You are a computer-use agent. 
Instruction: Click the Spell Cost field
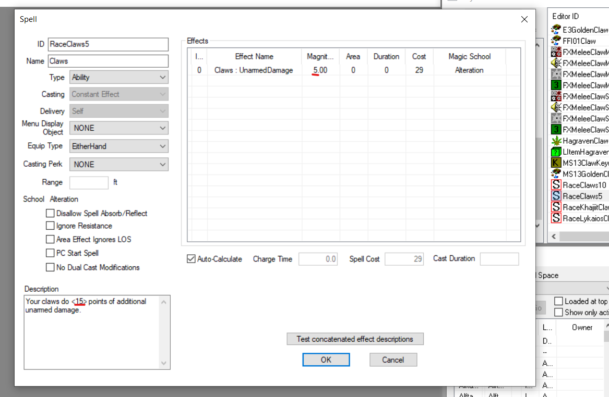(x=404, y=259)
